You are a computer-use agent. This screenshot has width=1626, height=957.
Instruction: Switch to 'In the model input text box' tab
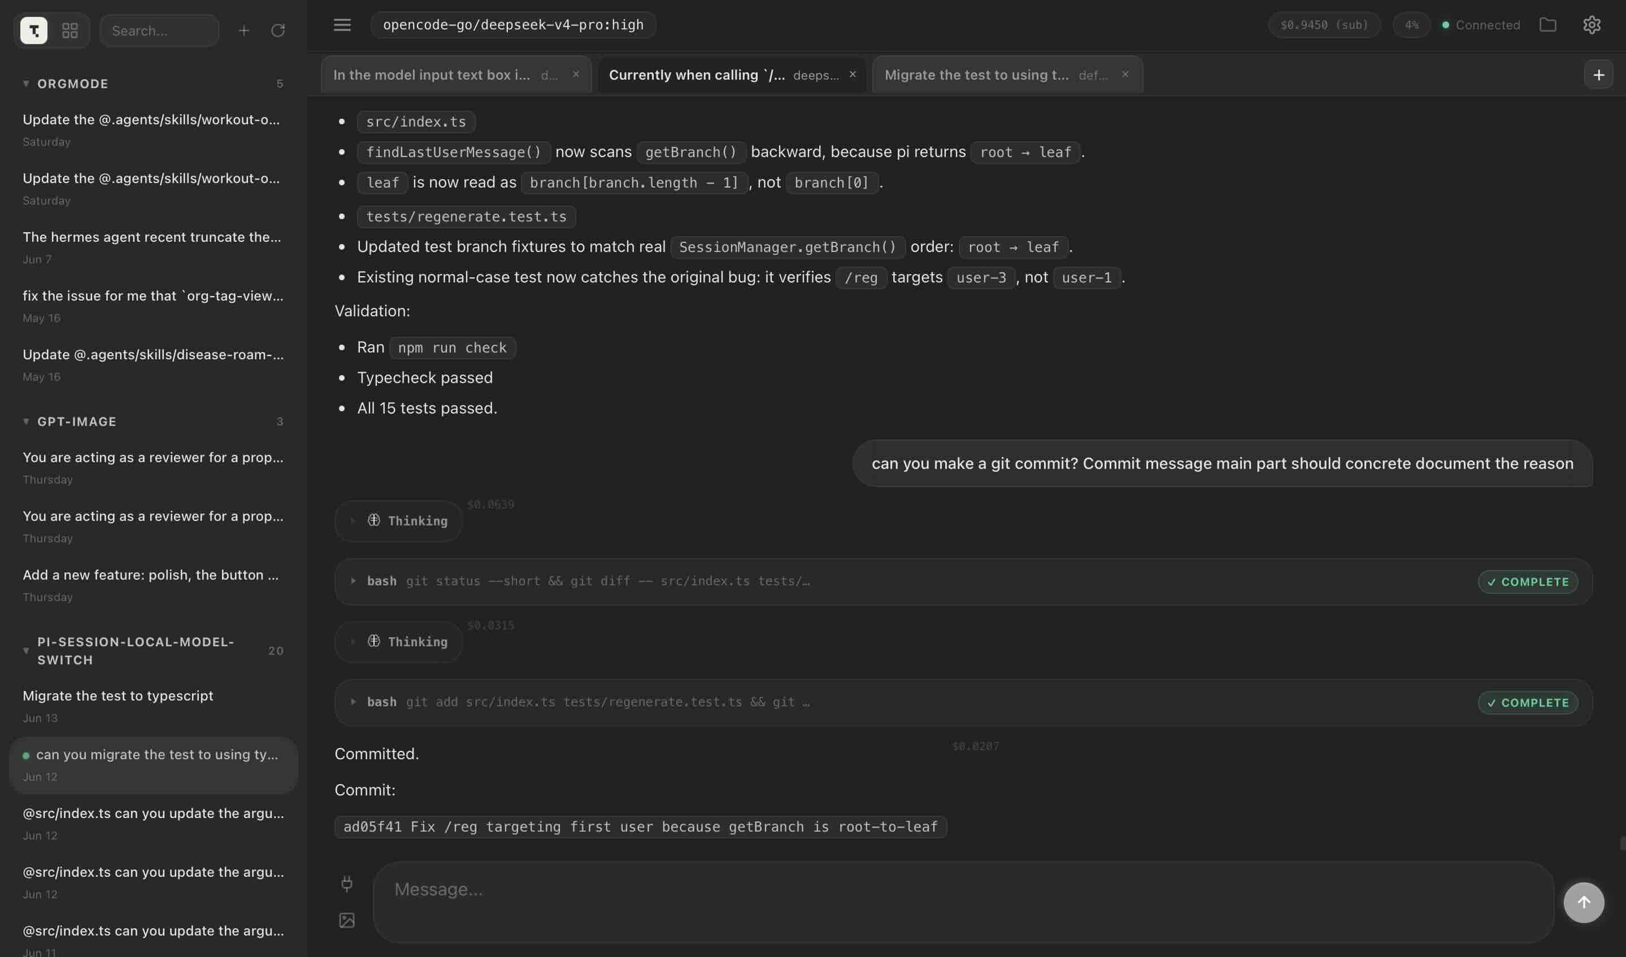coord(455,75)
